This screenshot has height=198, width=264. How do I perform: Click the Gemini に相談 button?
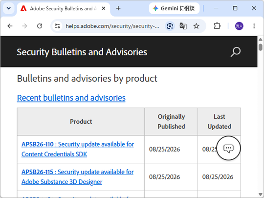[x=174, y=8]
